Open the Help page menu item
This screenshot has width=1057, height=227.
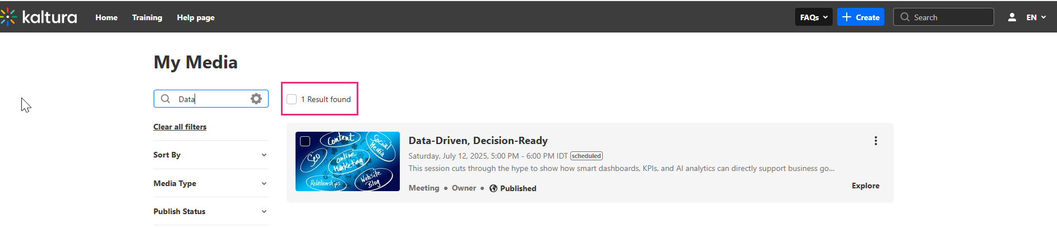click(x=196, y=17)
